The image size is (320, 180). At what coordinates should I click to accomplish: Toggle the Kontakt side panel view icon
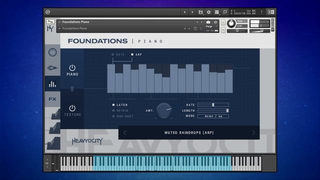[x=271, y=12]
